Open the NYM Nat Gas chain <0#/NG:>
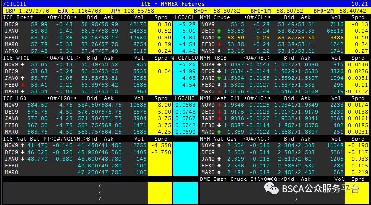 click(257, 139)
